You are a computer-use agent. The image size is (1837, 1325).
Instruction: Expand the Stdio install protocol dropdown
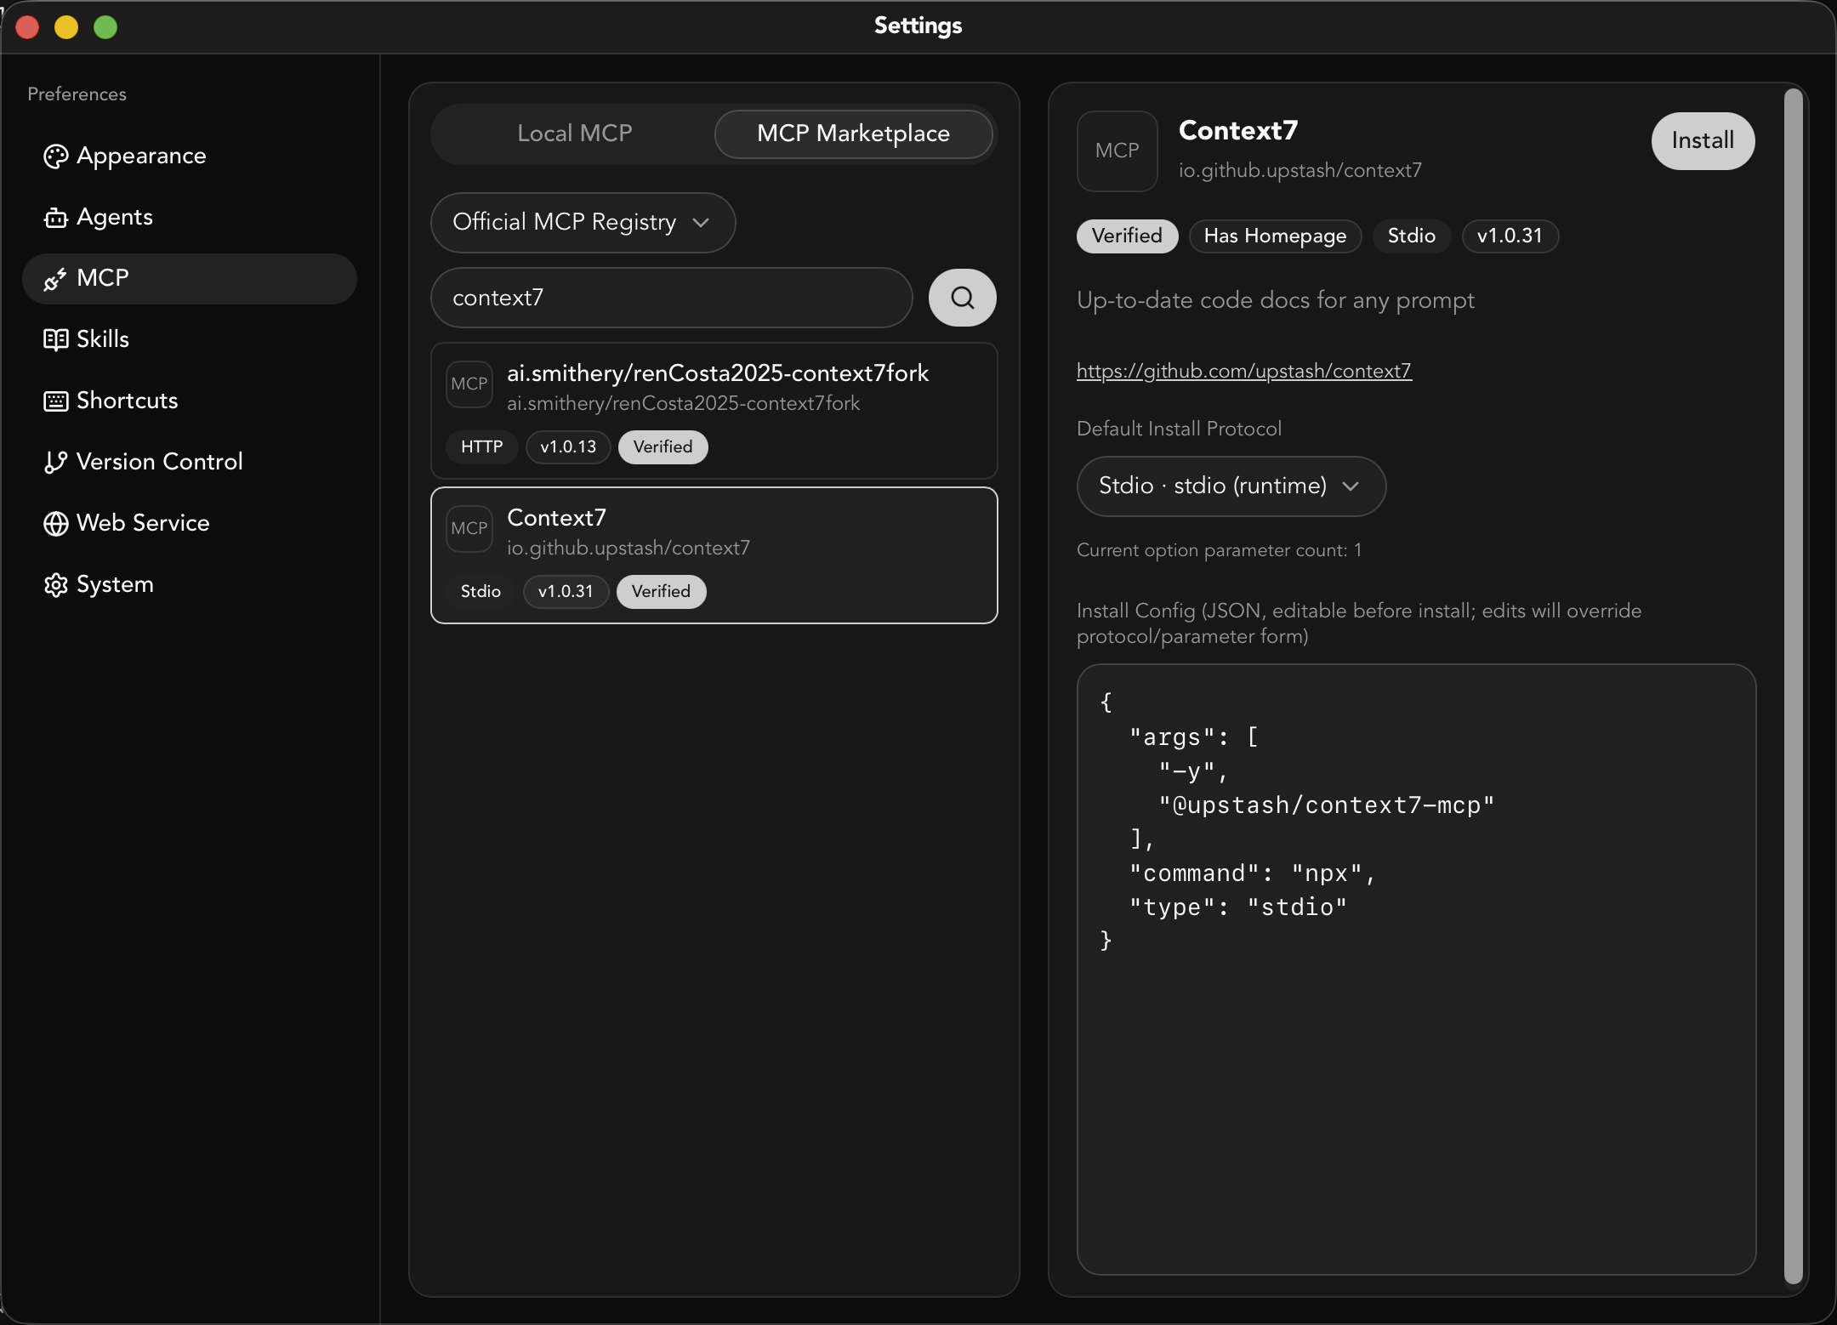coord(1231,486)
